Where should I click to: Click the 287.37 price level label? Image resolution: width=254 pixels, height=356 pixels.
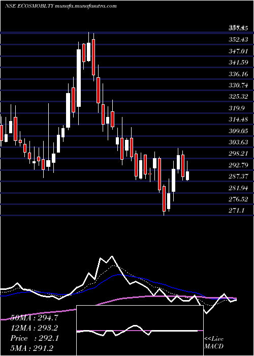(x=238, y=176)
